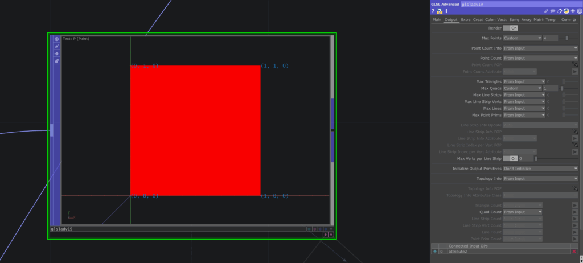Click the comment speech bubble icon
This screenshot has width=583, height=263.
click(x=553, y=11)
